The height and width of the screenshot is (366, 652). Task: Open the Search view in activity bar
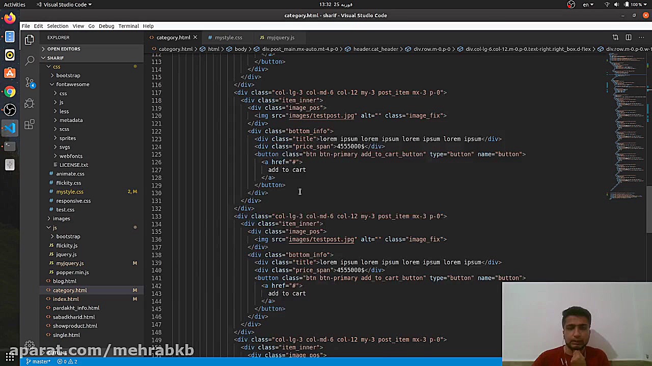(30, 60)
